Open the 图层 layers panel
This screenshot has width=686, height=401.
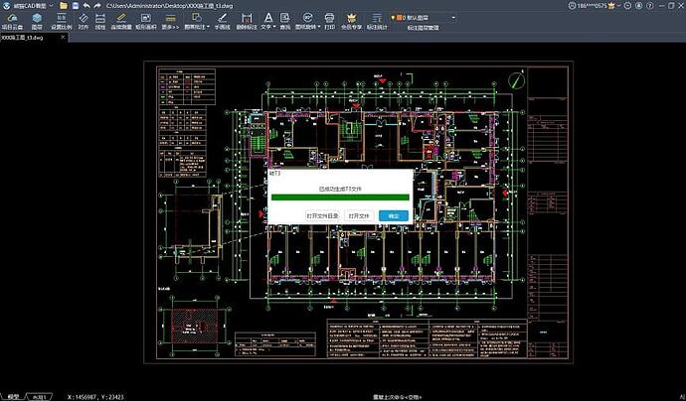point(37,21)
